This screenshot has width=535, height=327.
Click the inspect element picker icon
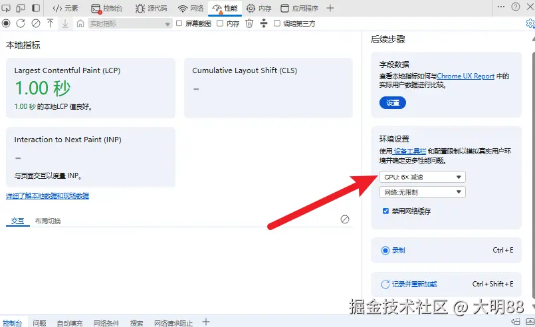(x=6, y=7)
